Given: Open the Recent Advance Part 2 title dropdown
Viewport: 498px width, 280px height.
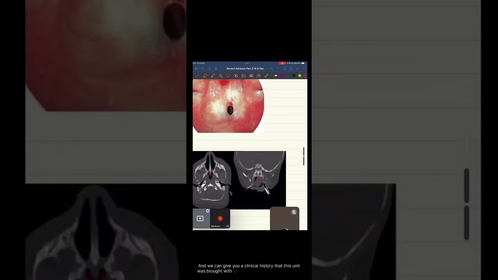Looking at the screenshot, I should (x=246, y=68).
